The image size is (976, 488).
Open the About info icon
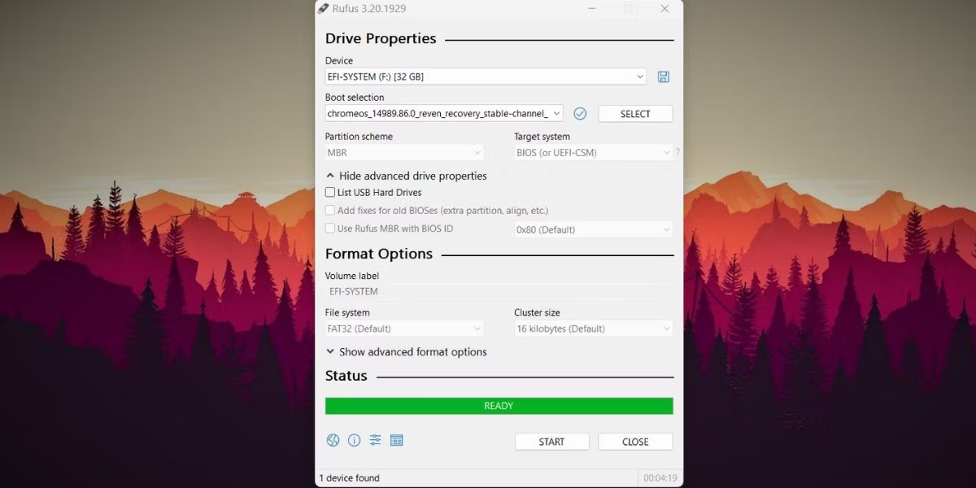(x=354, y=440)
